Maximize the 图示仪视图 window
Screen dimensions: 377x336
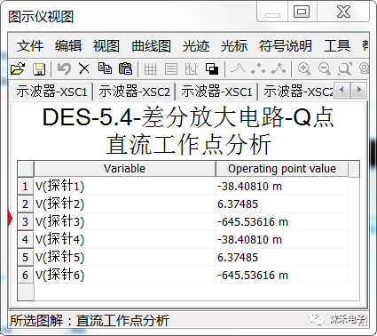click(x=302, y=12)
